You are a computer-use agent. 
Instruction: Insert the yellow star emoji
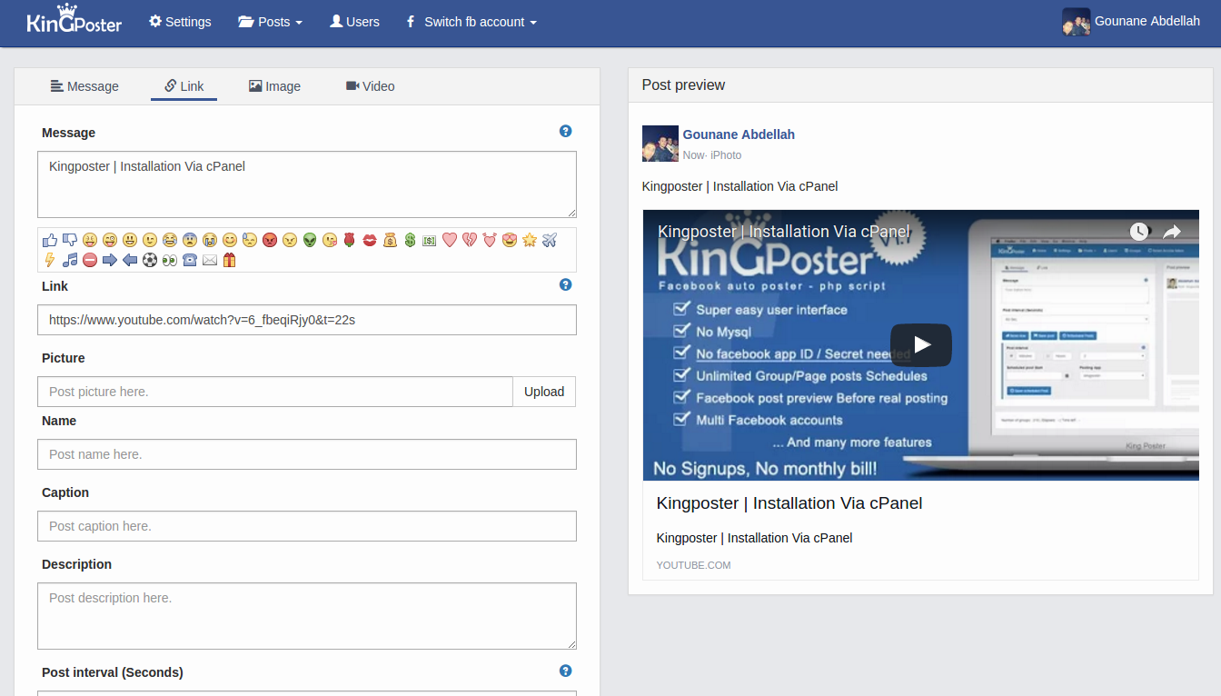coord(530,240)
